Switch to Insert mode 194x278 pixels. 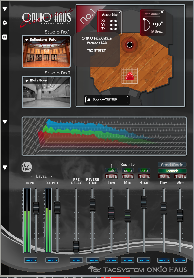click(172, 171)
